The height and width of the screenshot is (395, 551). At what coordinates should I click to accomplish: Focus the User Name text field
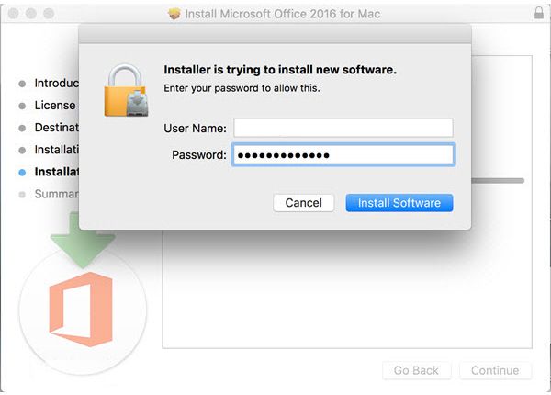(343, 128)
